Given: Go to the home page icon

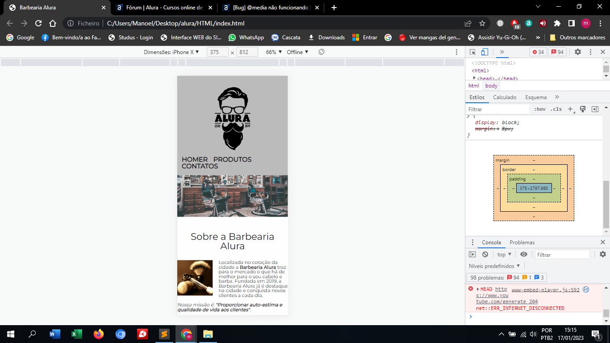Looking at the screenshot, I should 53,23.
